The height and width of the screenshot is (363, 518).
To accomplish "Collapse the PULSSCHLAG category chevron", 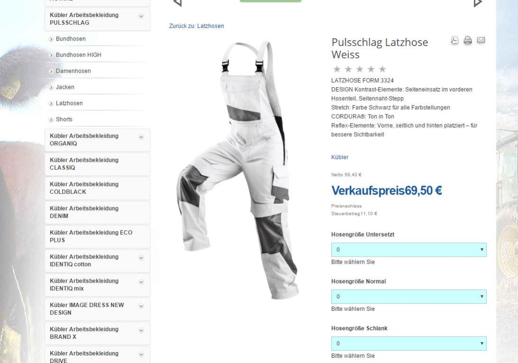I will click(141, 16).
